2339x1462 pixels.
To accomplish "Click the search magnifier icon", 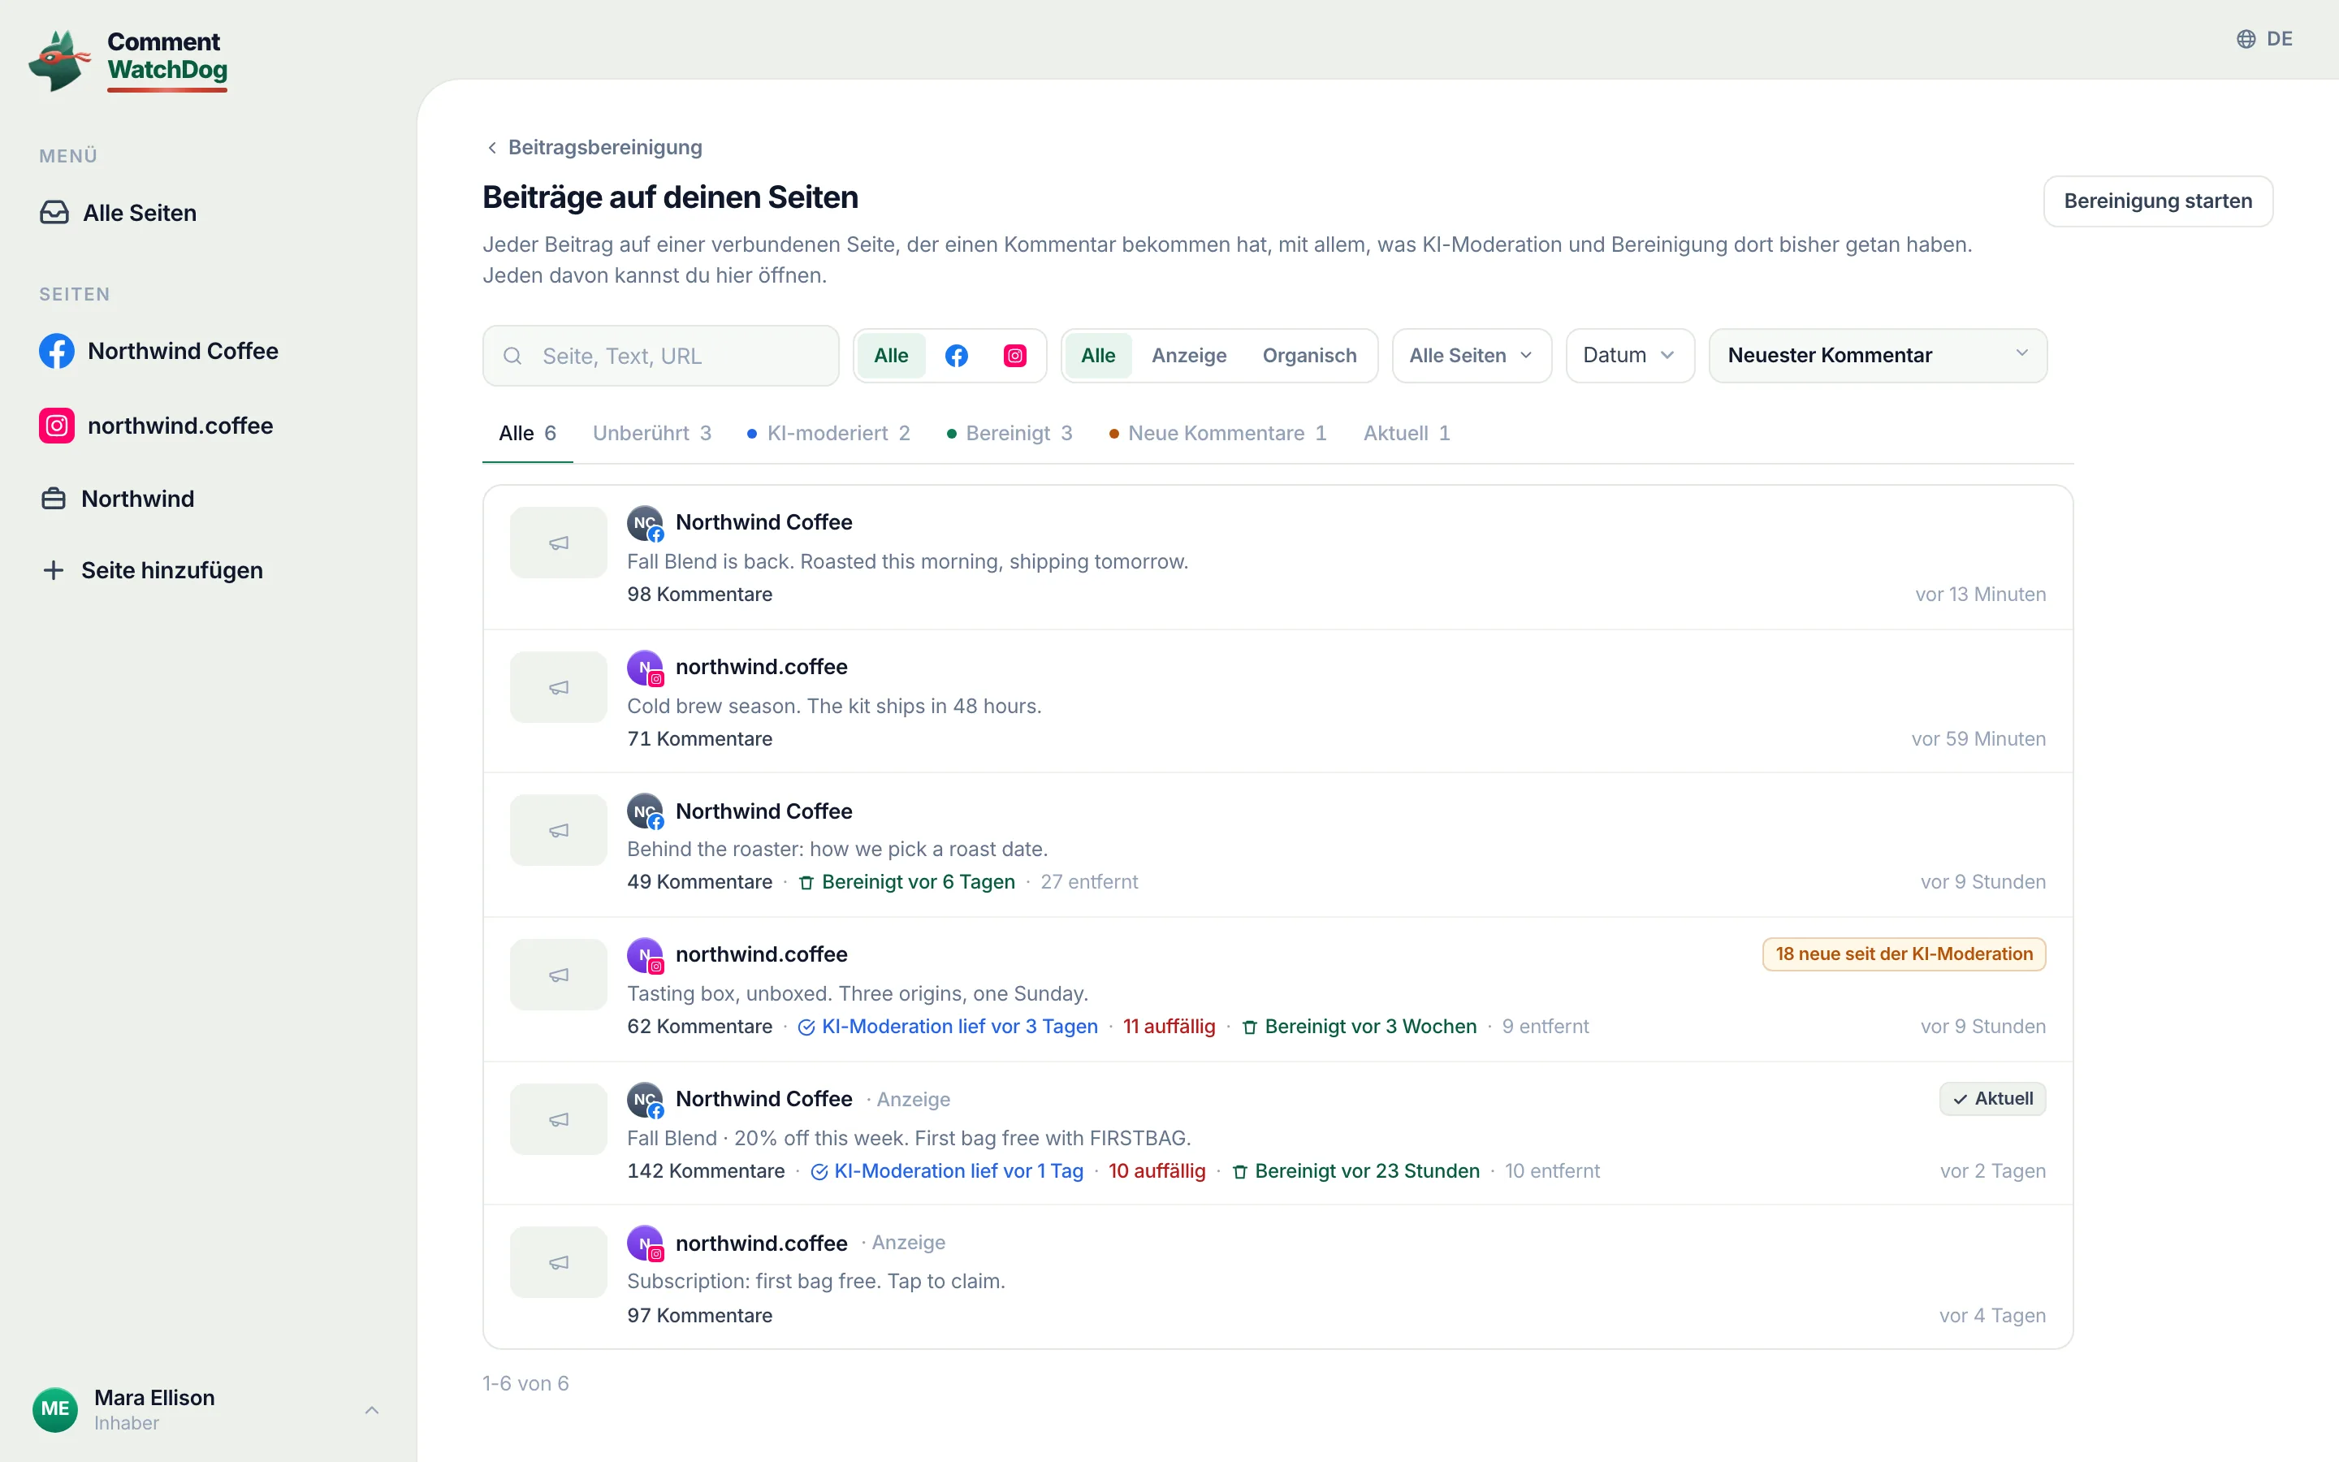I will 513,356.
